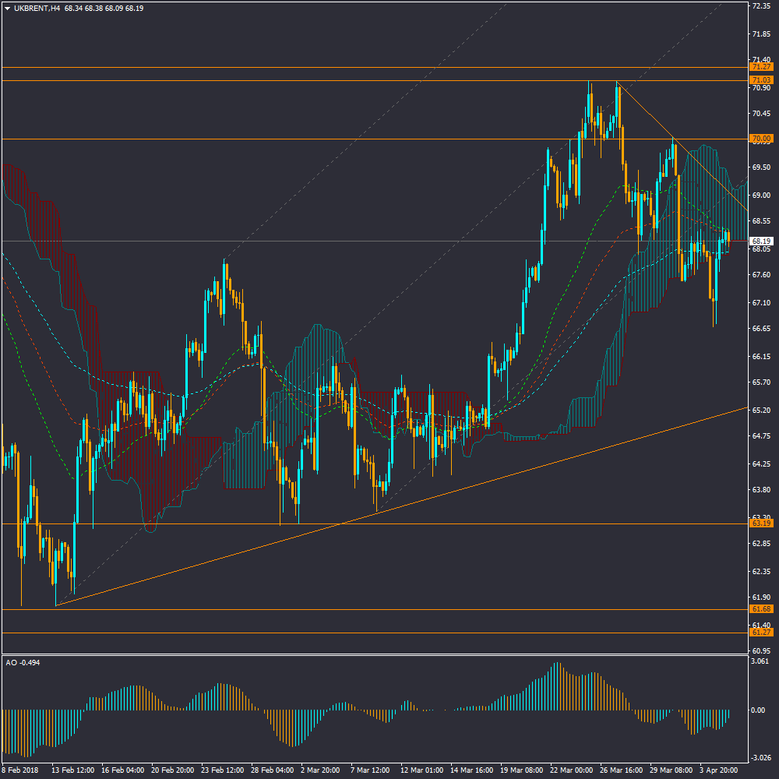Click the 8 Feb 2018 date label
Image resolution: width=779 pixels, height=779 pixels.
(x=19, y=770)
